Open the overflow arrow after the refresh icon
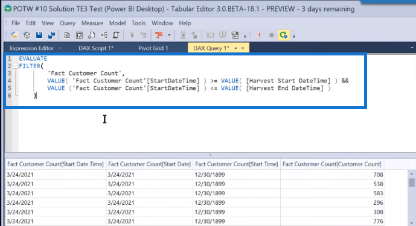Screen dimensions: 416x226 (293, 36)
